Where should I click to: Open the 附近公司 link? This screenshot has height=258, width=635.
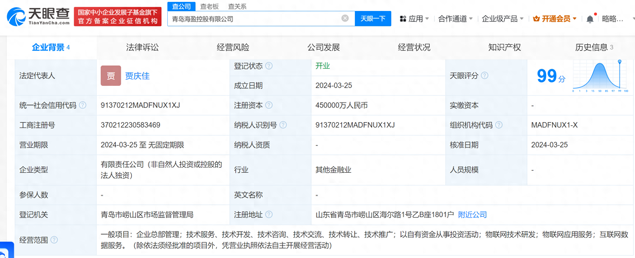click(x=472, y=214)
